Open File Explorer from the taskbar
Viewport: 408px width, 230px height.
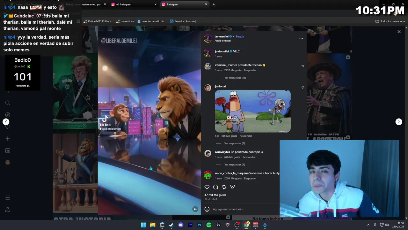153,225
